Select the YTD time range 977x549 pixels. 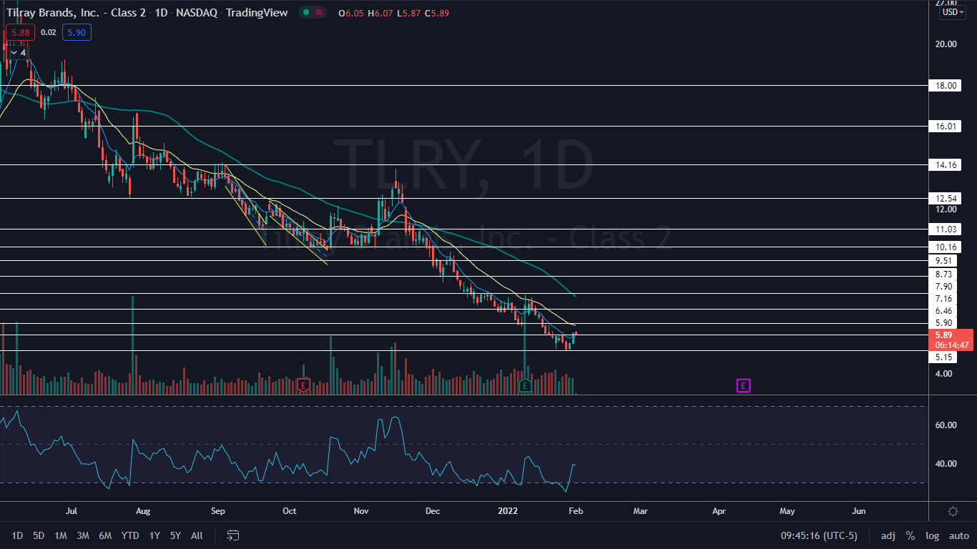(x=130, y=535)
